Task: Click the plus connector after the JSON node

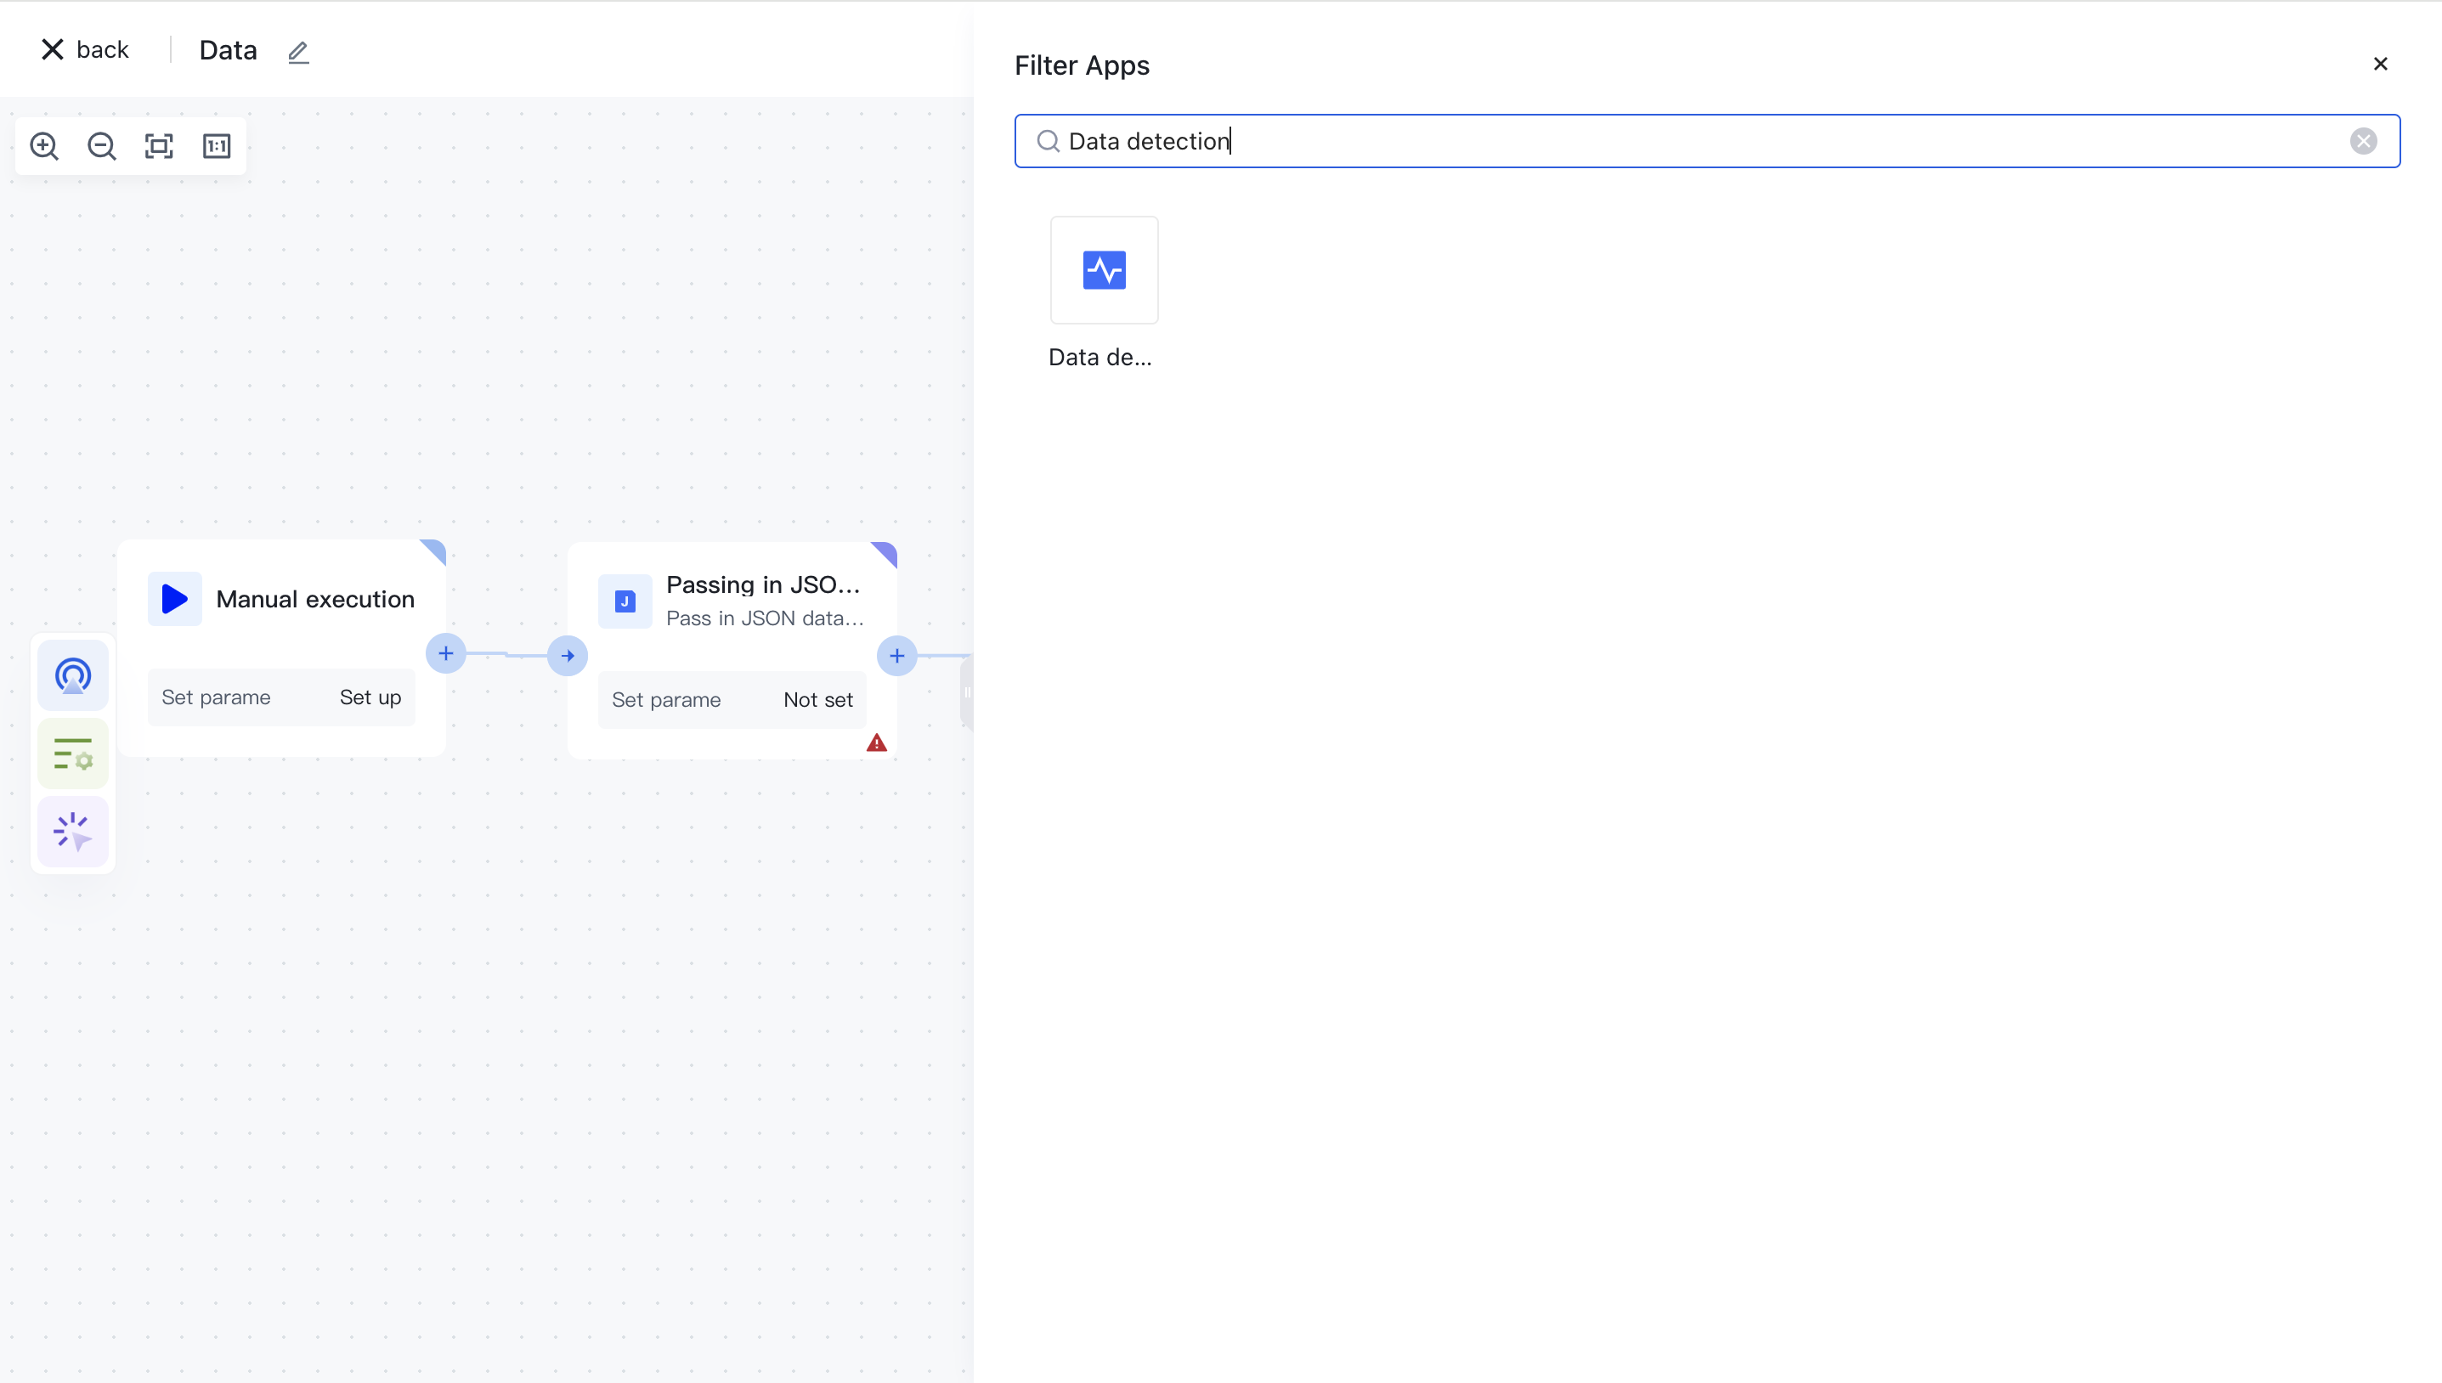Action: click(x=896, y=656)
